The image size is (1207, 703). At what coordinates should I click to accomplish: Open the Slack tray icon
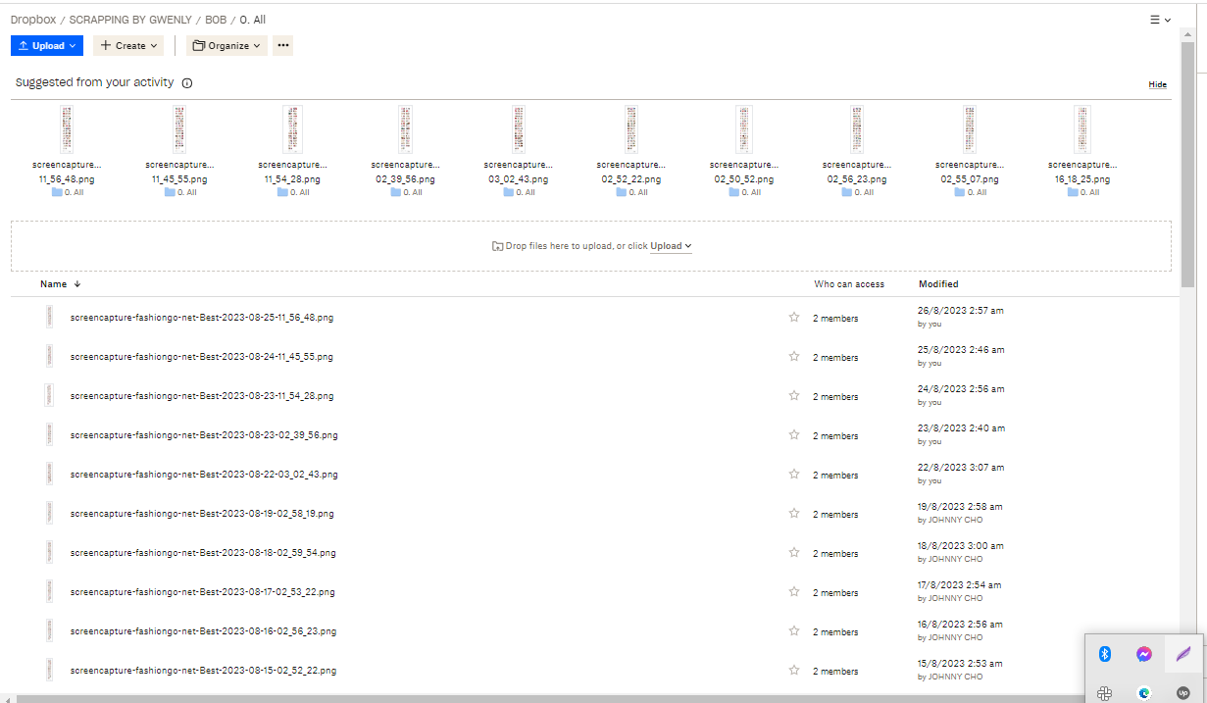[1104, 692]
